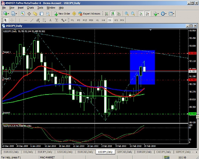Select the Text 'A' tool
Image resolution: width=199 pixels, height=159 pixels.
click(x=50, y=20)
